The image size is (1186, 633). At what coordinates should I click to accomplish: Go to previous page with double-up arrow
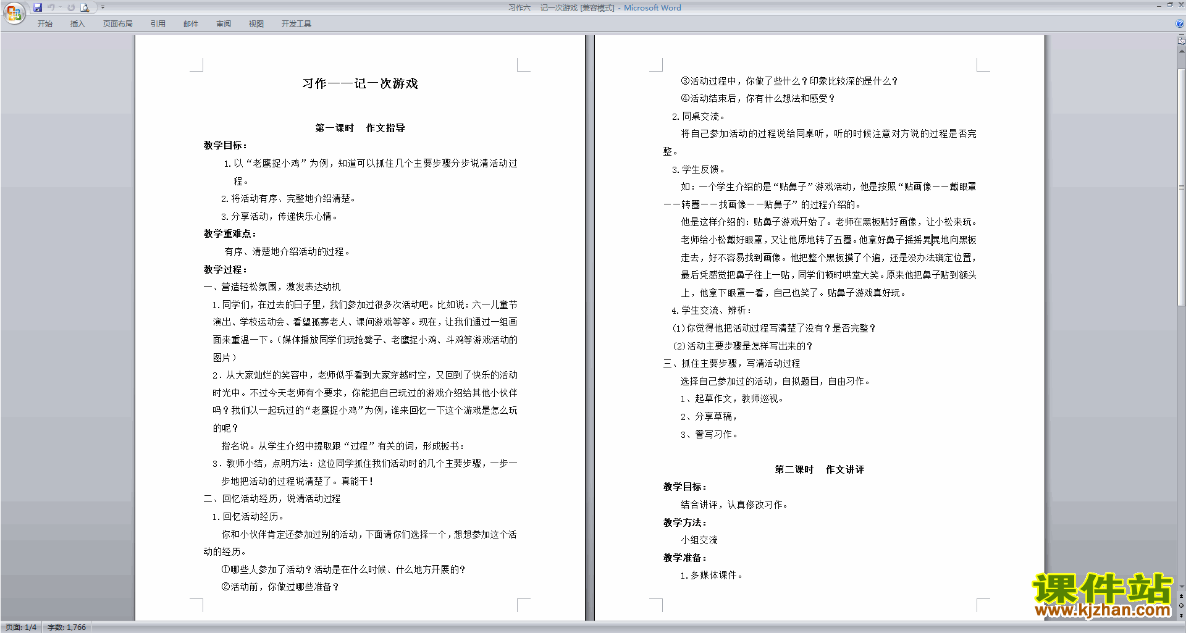[1182, 597]
